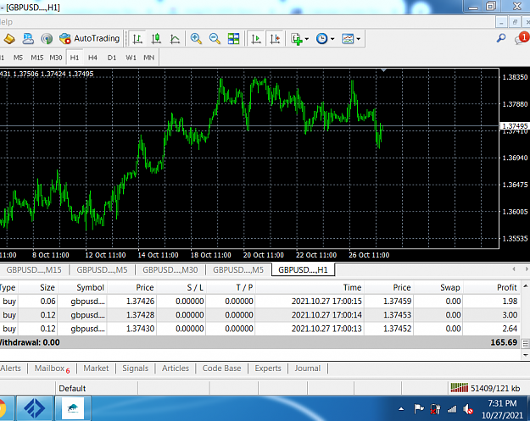Image resolution: width=530 pixels, height=421 pixels.
Task: Switch to the GBPUSD M30 chart tab
Action: click(170, 269)
